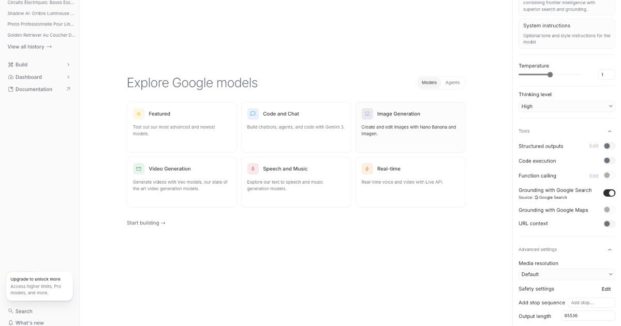This screenshot has height=326, width=621.
Task: Adjust the Temperature slider handle
Action: click(x=550, y=75)
